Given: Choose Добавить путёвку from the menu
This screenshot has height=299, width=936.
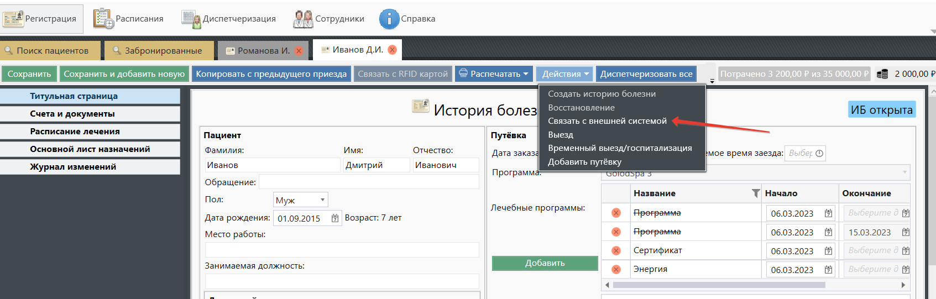Looking at the screenshot, I should click(x=584, y=162).
